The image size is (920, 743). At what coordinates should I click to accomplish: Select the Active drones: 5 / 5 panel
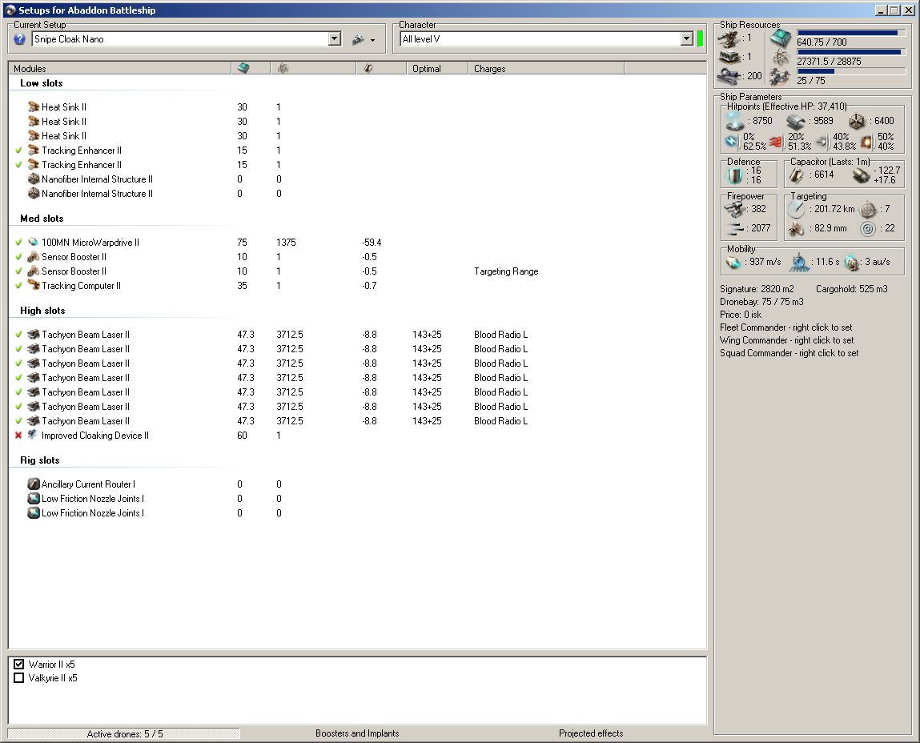124,733
